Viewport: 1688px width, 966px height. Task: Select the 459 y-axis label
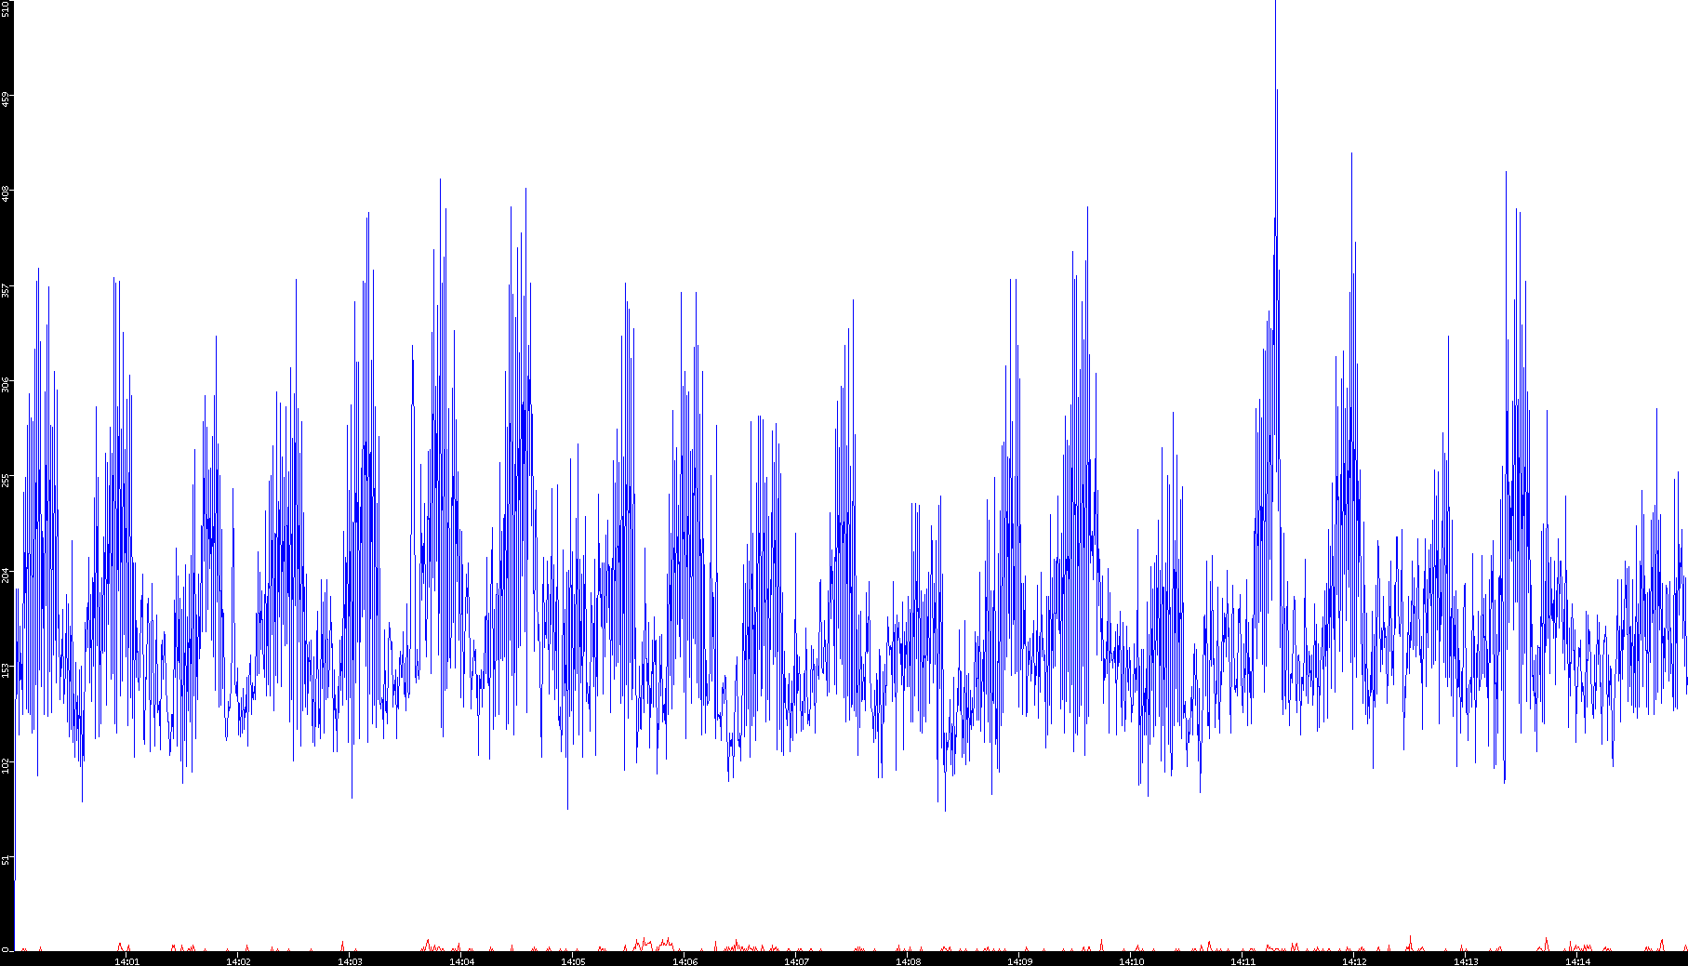coord(6,99)
